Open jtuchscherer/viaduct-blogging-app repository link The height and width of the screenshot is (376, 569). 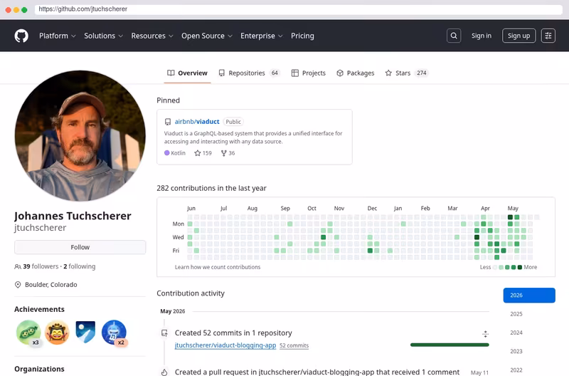point(225,345)
